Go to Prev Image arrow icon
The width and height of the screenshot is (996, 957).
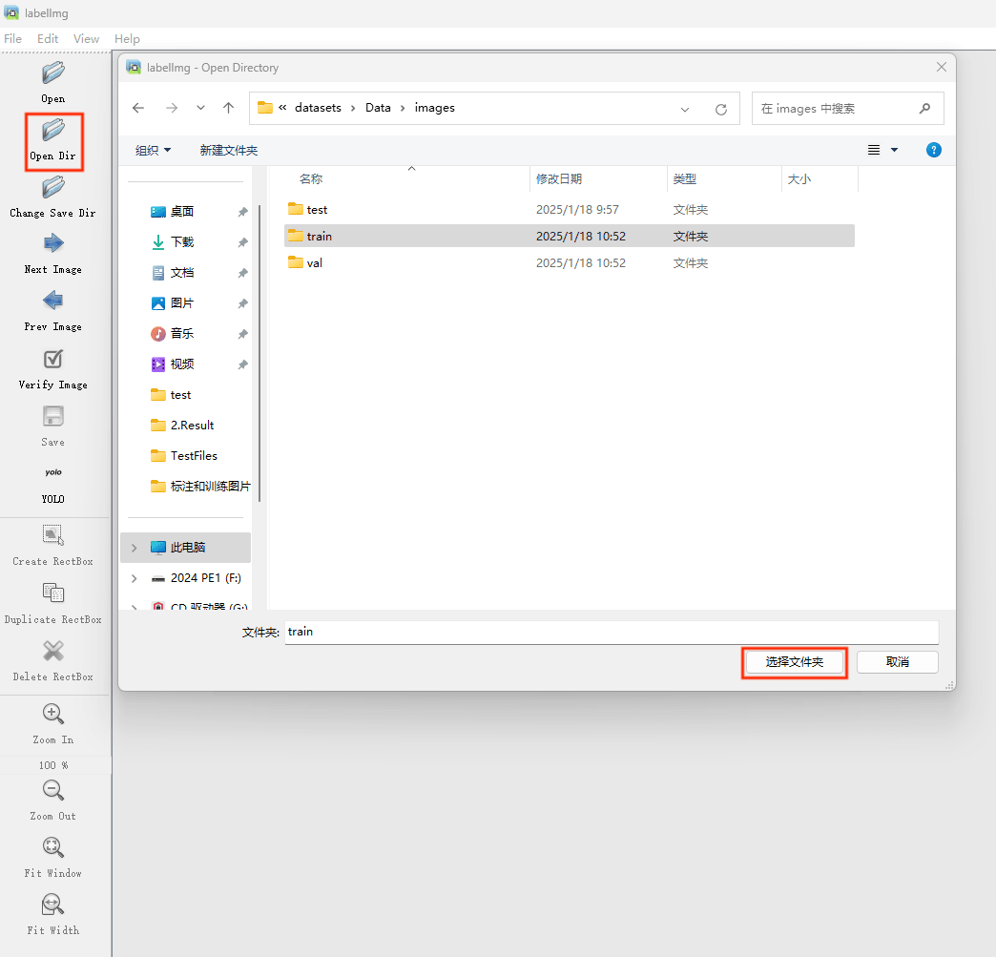53,301
